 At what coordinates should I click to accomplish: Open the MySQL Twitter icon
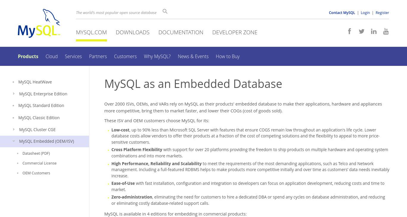[x=361, y=31]
